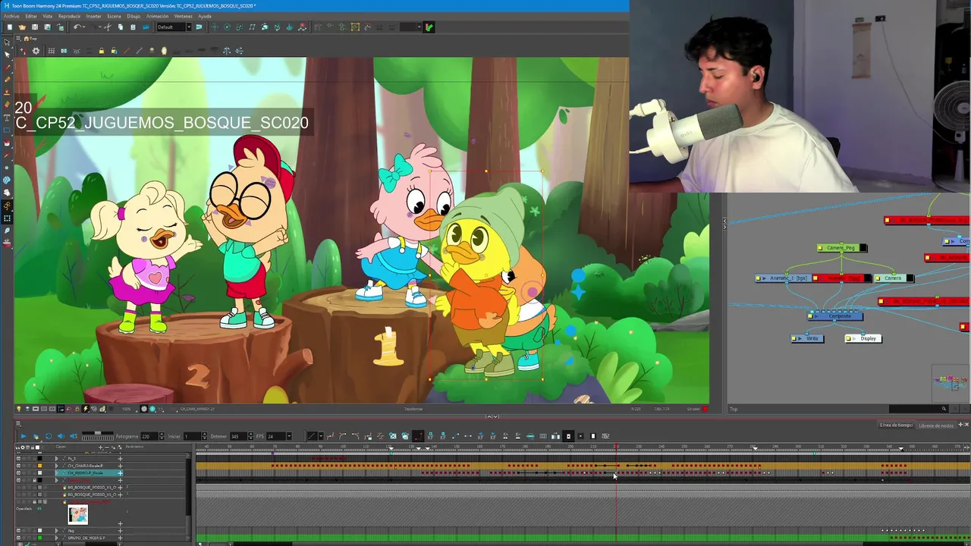Click the red dot keyframe icon in timeline toolbar
The image size is (971, 546).
click(418, 436)
